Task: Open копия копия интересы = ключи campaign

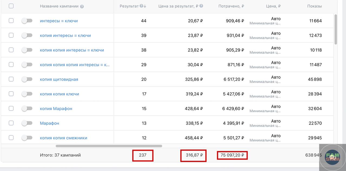Action: click(x=72, y=50)
